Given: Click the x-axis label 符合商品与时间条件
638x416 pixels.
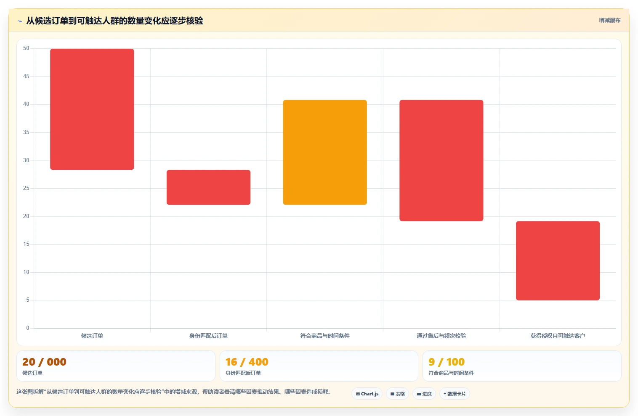Looking at the screenshot, I should [x=325, y=336].
